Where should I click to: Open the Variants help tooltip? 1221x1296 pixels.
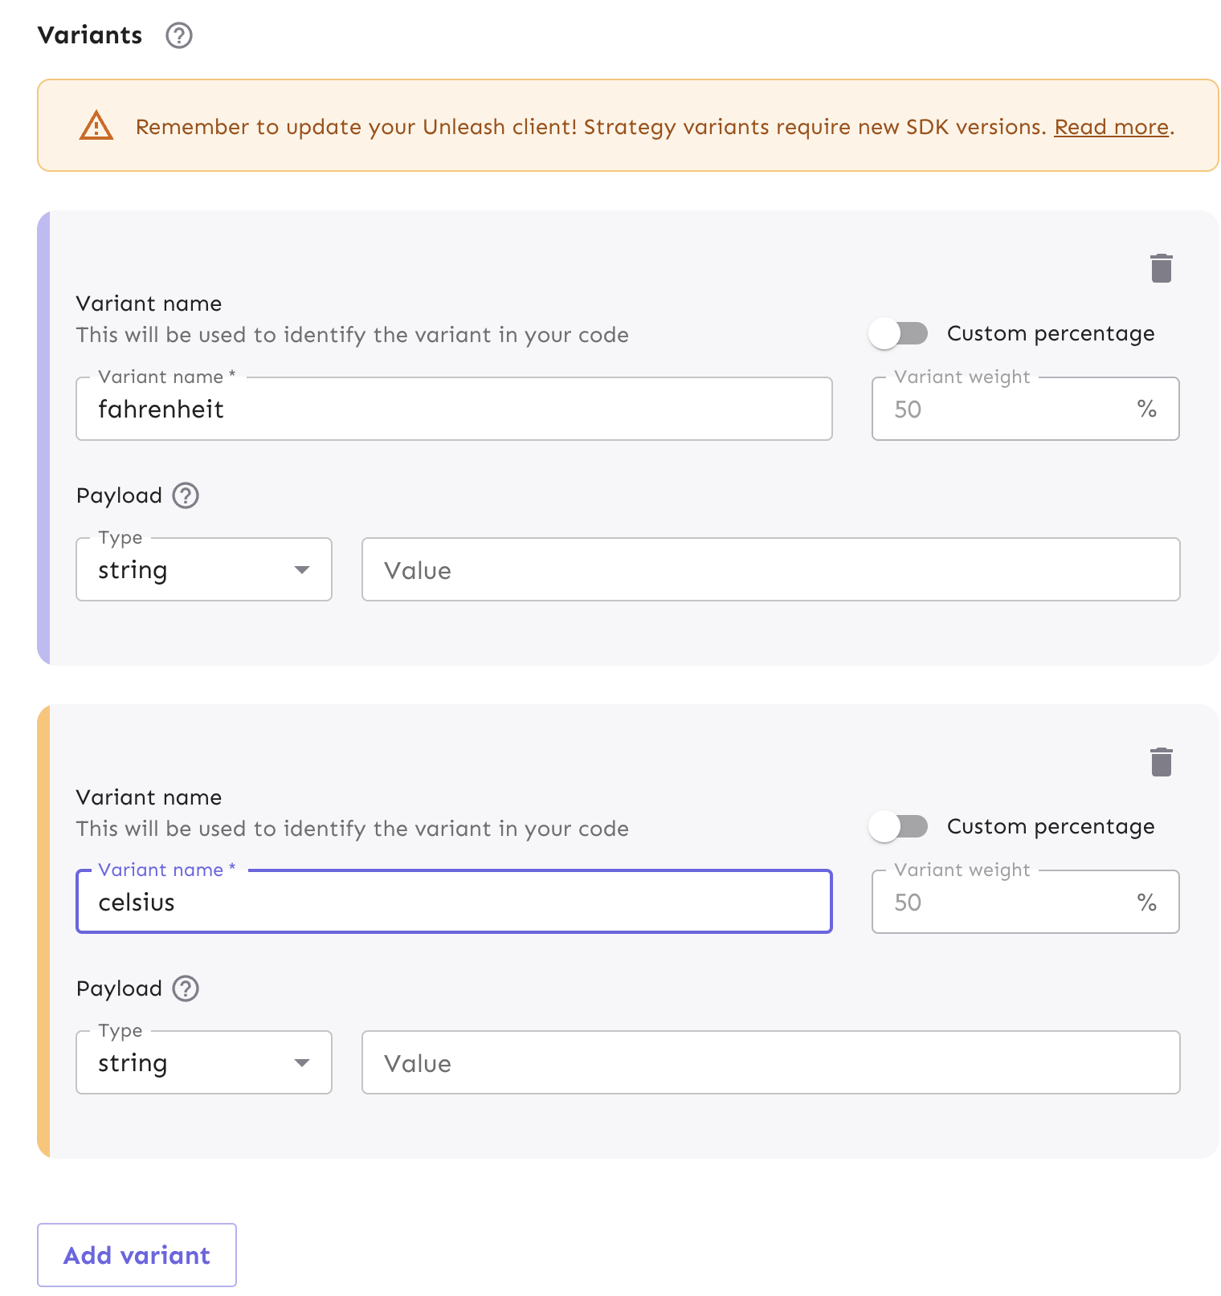pos(178,35)
